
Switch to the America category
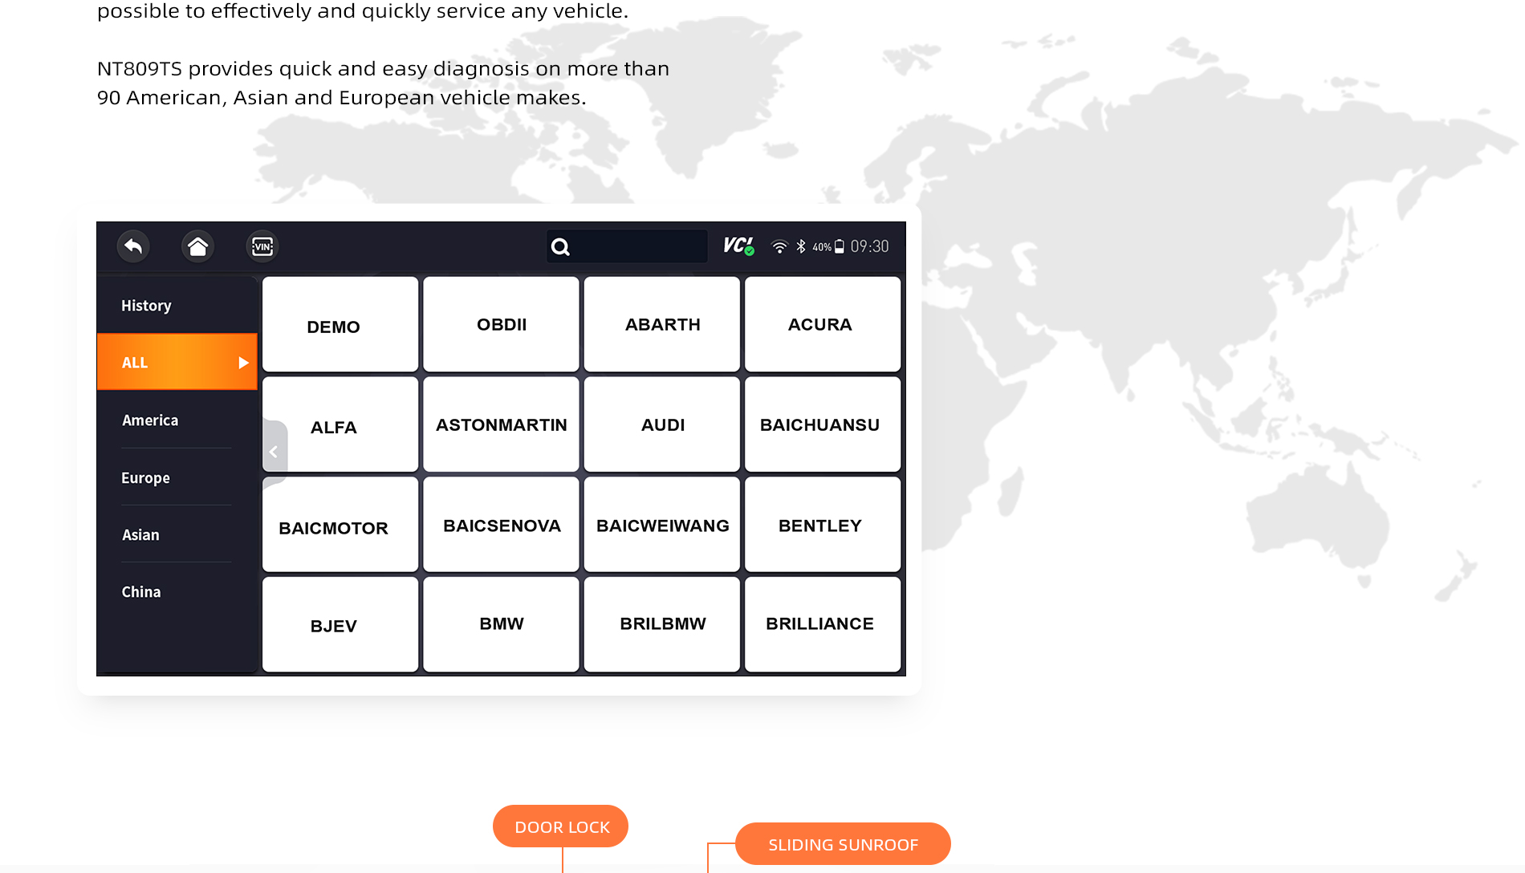click(150, 420)
